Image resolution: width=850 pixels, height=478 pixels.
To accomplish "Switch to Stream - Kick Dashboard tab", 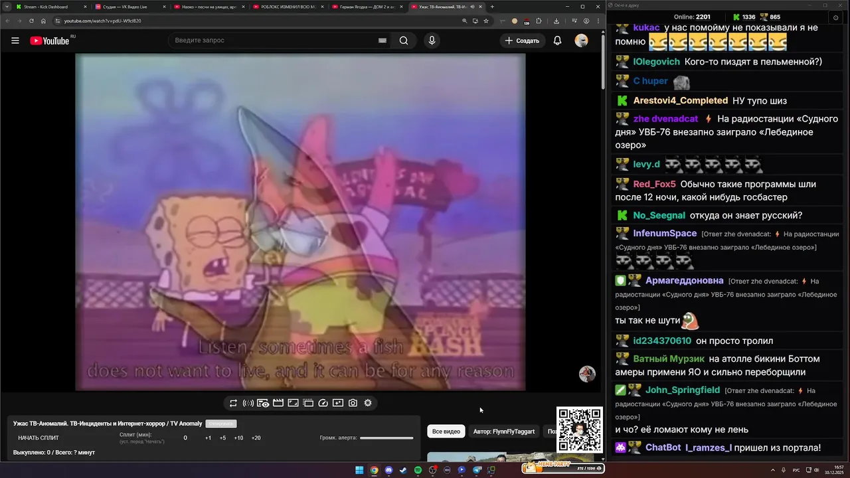I will (x=50, y=7).
